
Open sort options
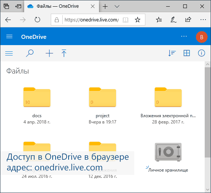[x=172, y=53]
